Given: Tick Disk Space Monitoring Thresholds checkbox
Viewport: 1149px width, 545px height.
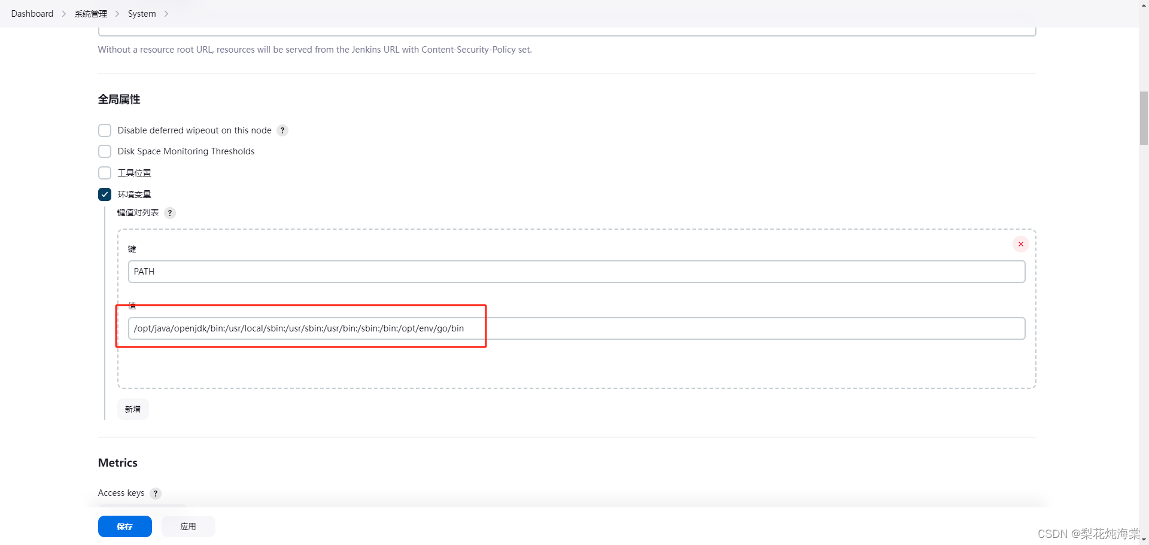Looking at the screenshot, I should [x=105, y=151].
